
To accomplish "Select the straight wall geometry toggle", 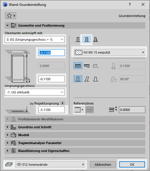I will pyautogui.click(x=78, y=66).
